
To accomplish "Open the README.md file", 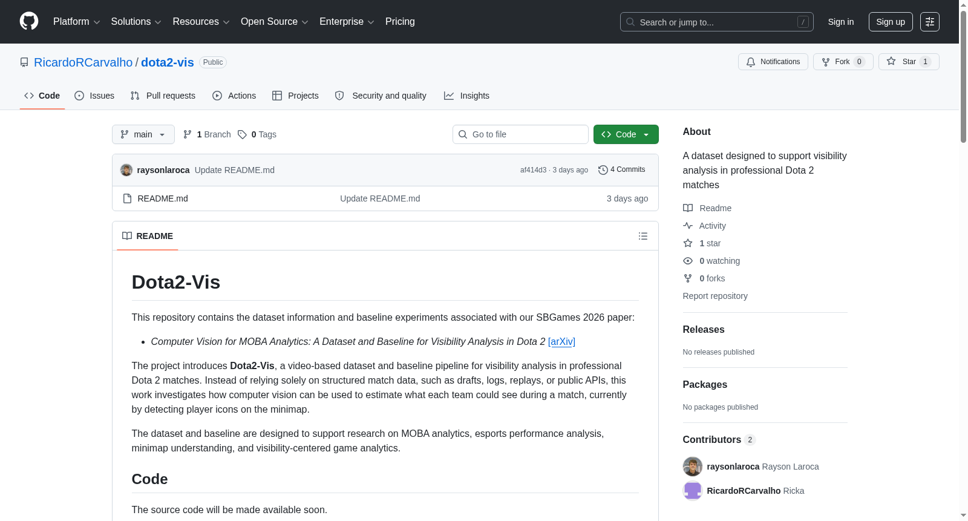I will (x=163, y=198).
